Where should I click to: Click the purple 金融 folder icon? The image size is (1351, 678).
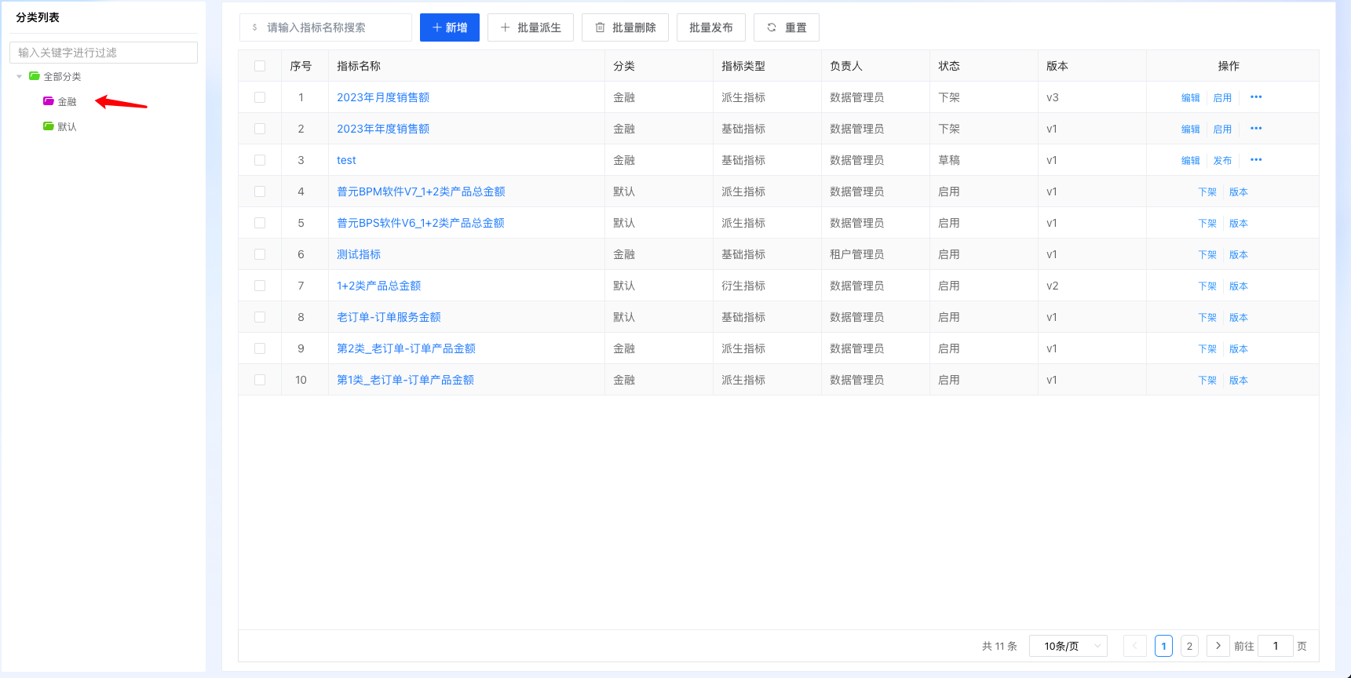tap(49, 101)
